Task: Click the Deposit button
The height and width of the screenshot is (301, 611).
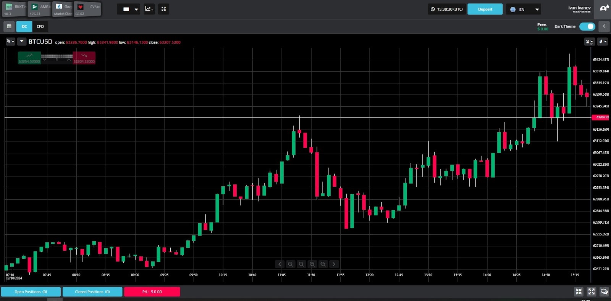Action: pyautogui.click(x=485, y=9)
